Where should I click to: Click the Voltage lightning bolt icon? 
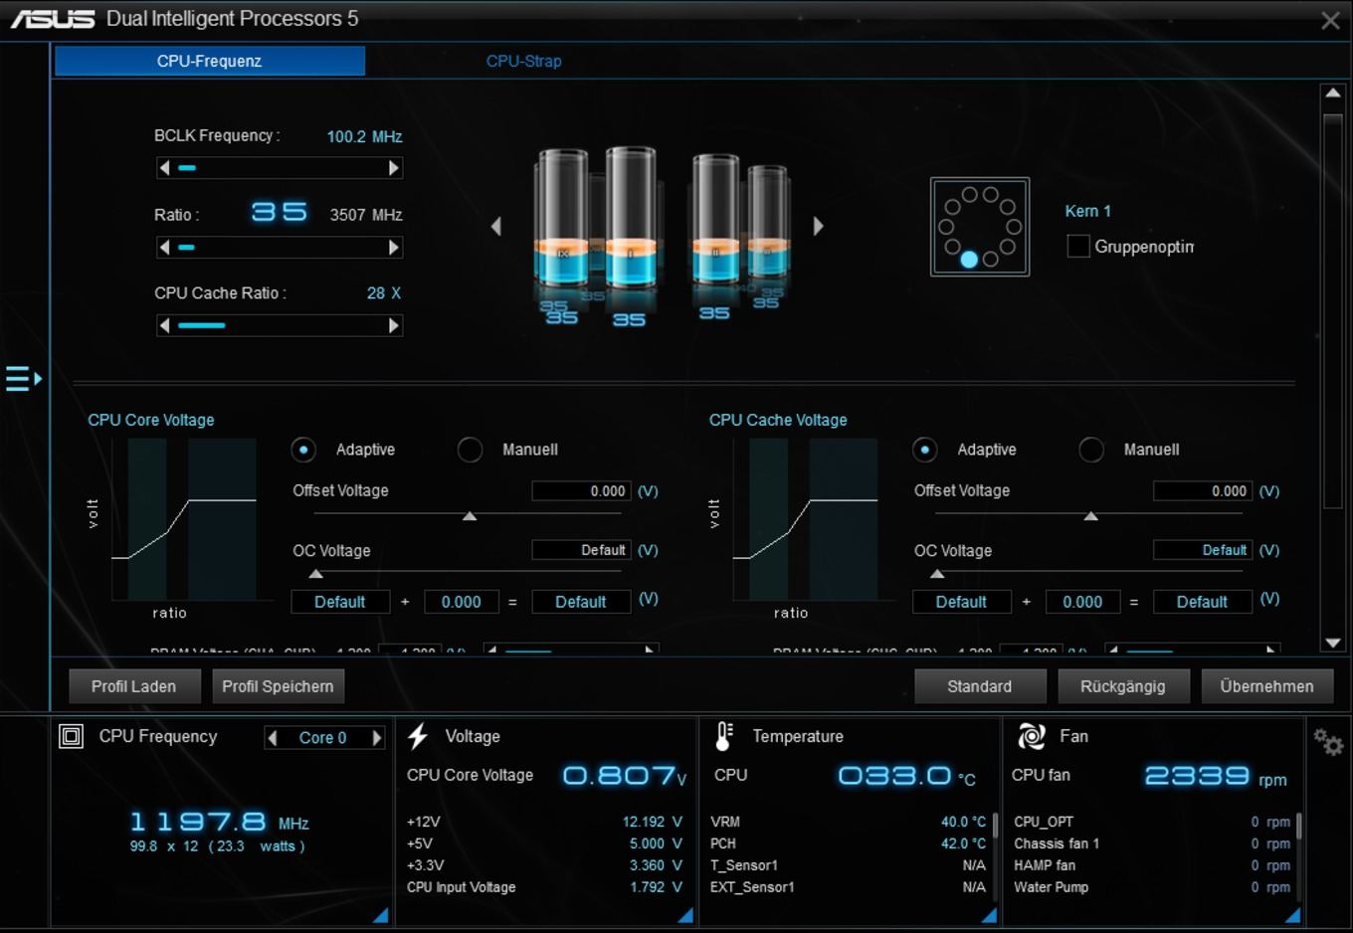pyautogui.click(x=418, y=736)
